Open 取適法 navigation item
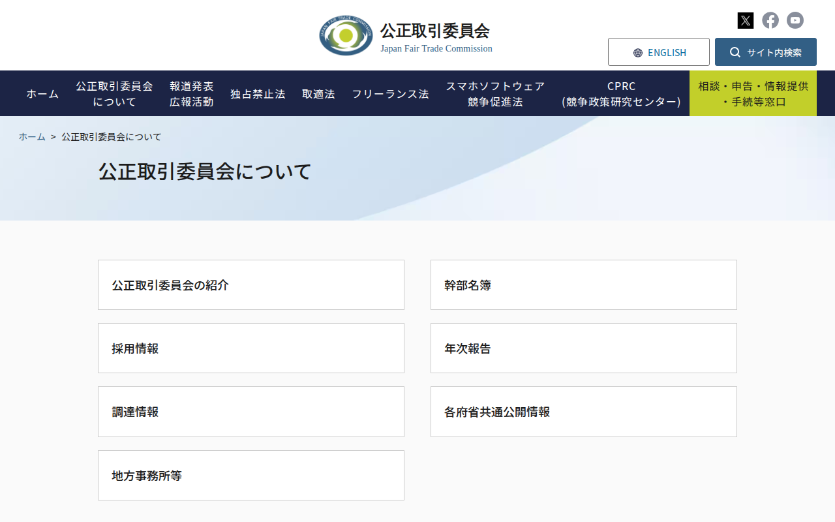Viewport: 835px width, 522px height. 318,94
